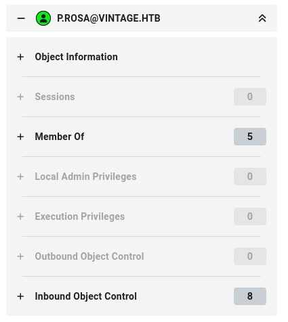The width and height of the screenshot is (288, 322).
Task: Click the green user icon for P.ROSA
Action: (x=43, y=18)
